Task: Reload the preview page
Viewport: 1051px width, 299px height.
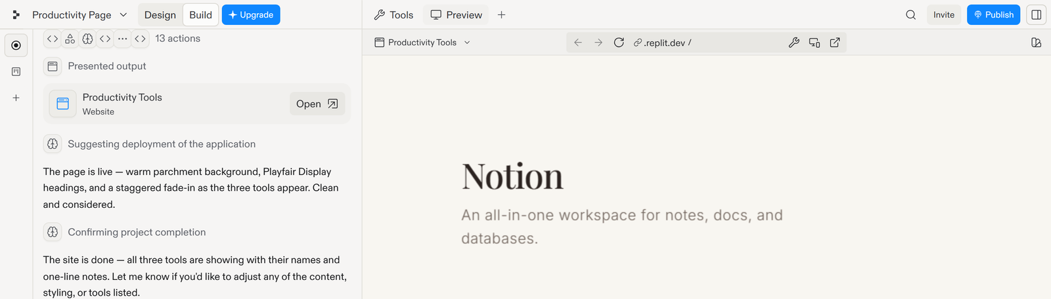Action: click(619, 43)
